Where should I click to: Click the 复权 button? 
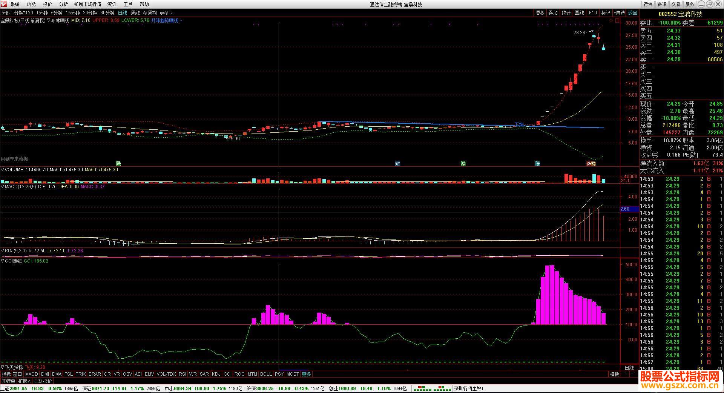click(540, 13)
